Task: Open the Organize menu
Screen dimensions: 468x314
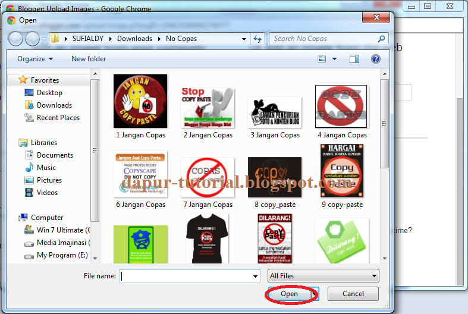Action: point(35,59)
